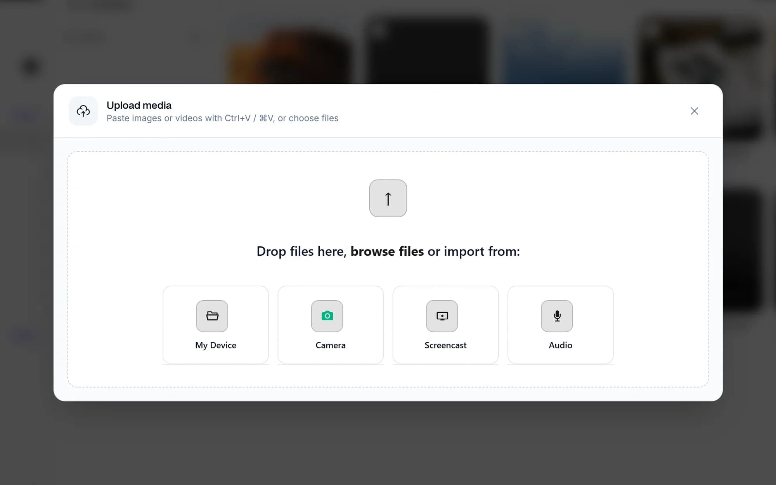Choose the Screencast monitor icon
Image resolution: width=776 pixels, height=485 pixels.
pos(442,316)
